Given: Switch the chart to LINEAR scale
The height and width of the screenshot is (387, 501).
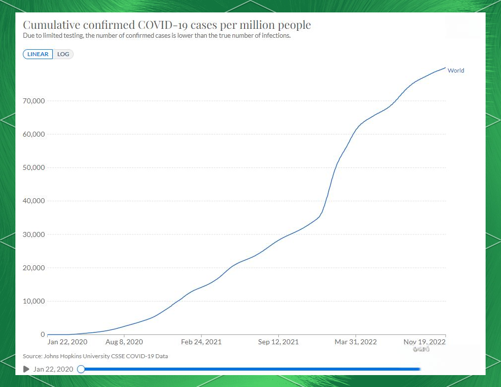Looking at the screenshot, I should 38,54.
